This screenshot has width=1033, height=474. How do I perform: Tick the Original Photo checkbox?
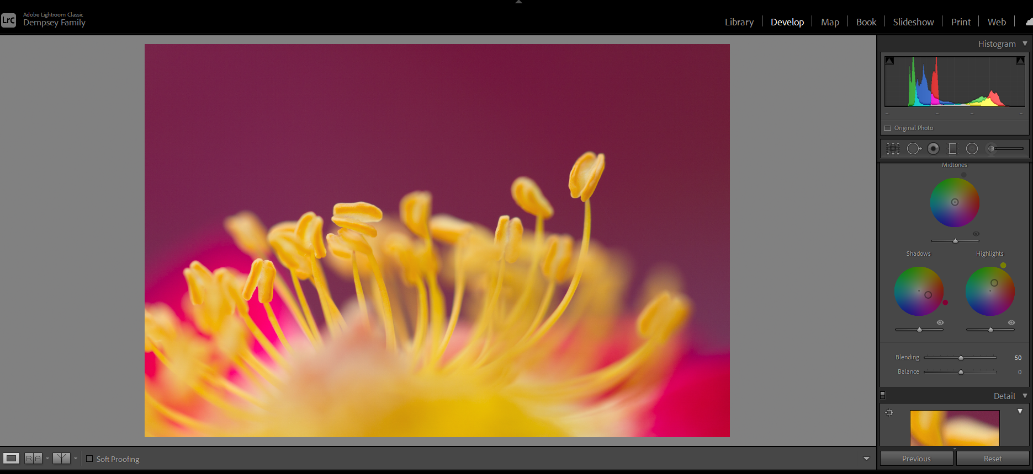[888, 128]
